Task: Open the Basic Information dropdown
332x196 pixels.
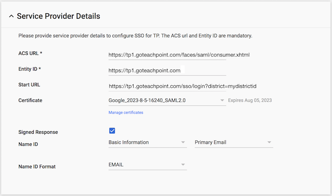Action: click(x=148, y=142)
